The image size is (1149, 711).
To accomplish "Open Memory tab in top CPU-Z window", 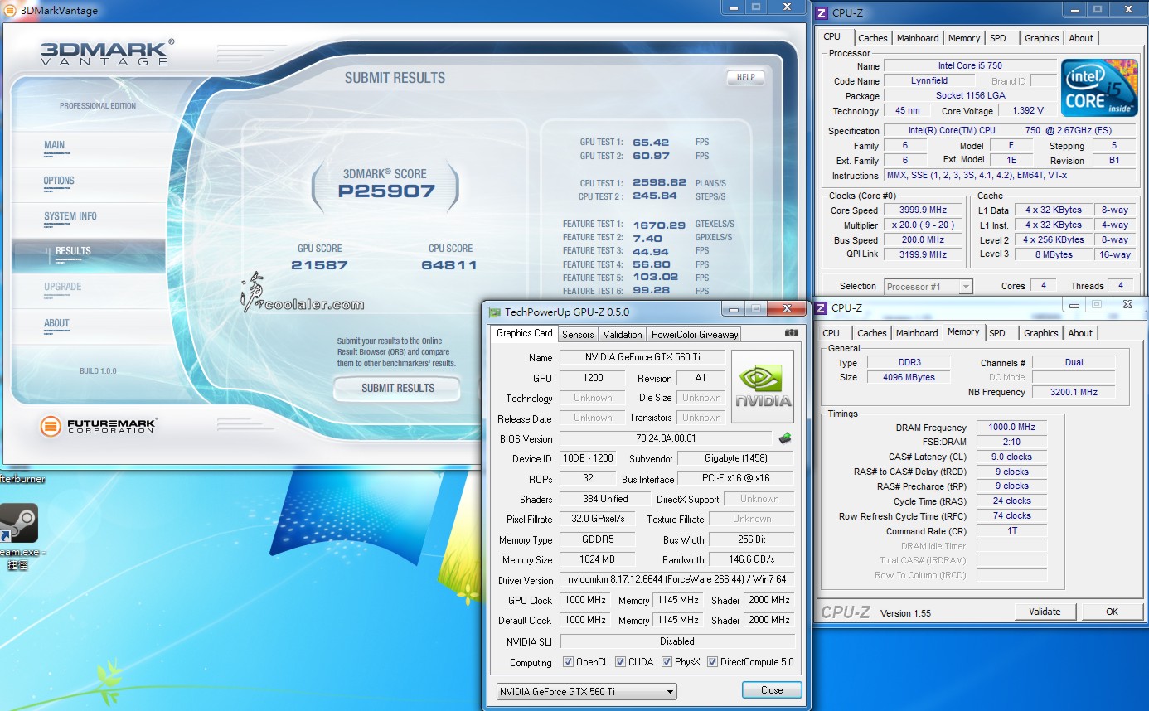I will pyautogui.click(x=964, y=38).
